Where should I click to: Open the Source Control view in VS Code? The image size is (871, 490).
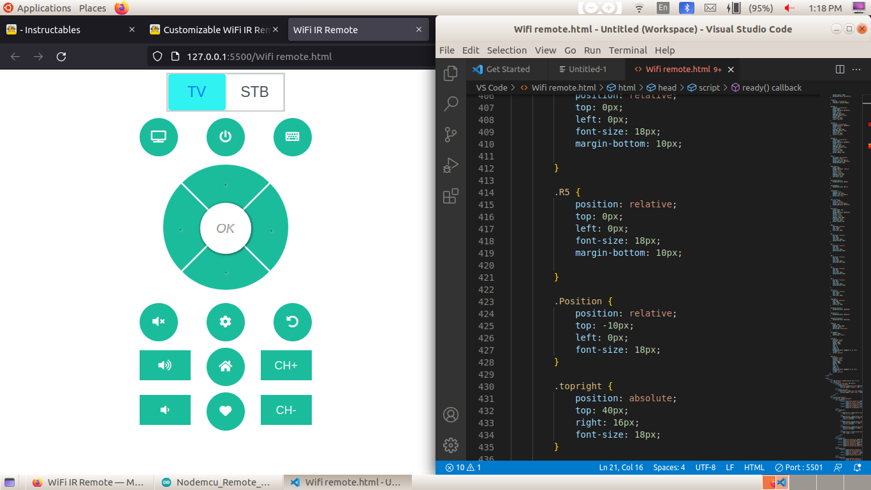tap(451, 134)
